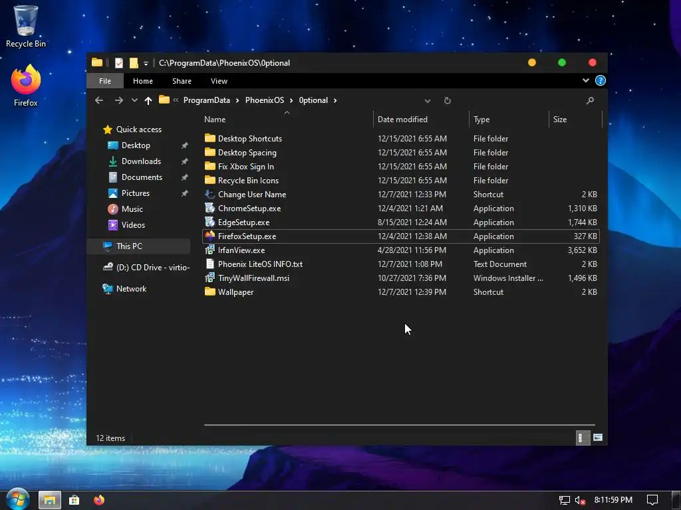This screenshot has width=681, height=510.
Task: Open the Recycle Bin desktop icon
Action: point(26,26)
